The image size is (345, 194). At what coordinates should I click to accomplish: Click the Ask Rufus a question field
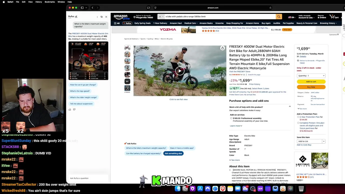(88, 178)
